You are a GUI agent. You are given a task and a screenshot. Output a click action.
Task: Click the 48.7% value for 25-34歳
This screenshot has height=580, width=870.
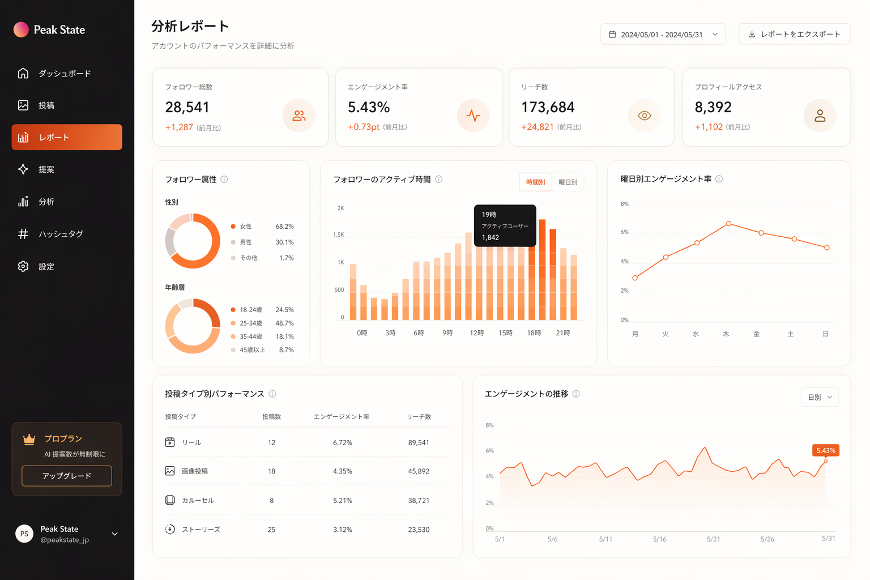point(285,323)
